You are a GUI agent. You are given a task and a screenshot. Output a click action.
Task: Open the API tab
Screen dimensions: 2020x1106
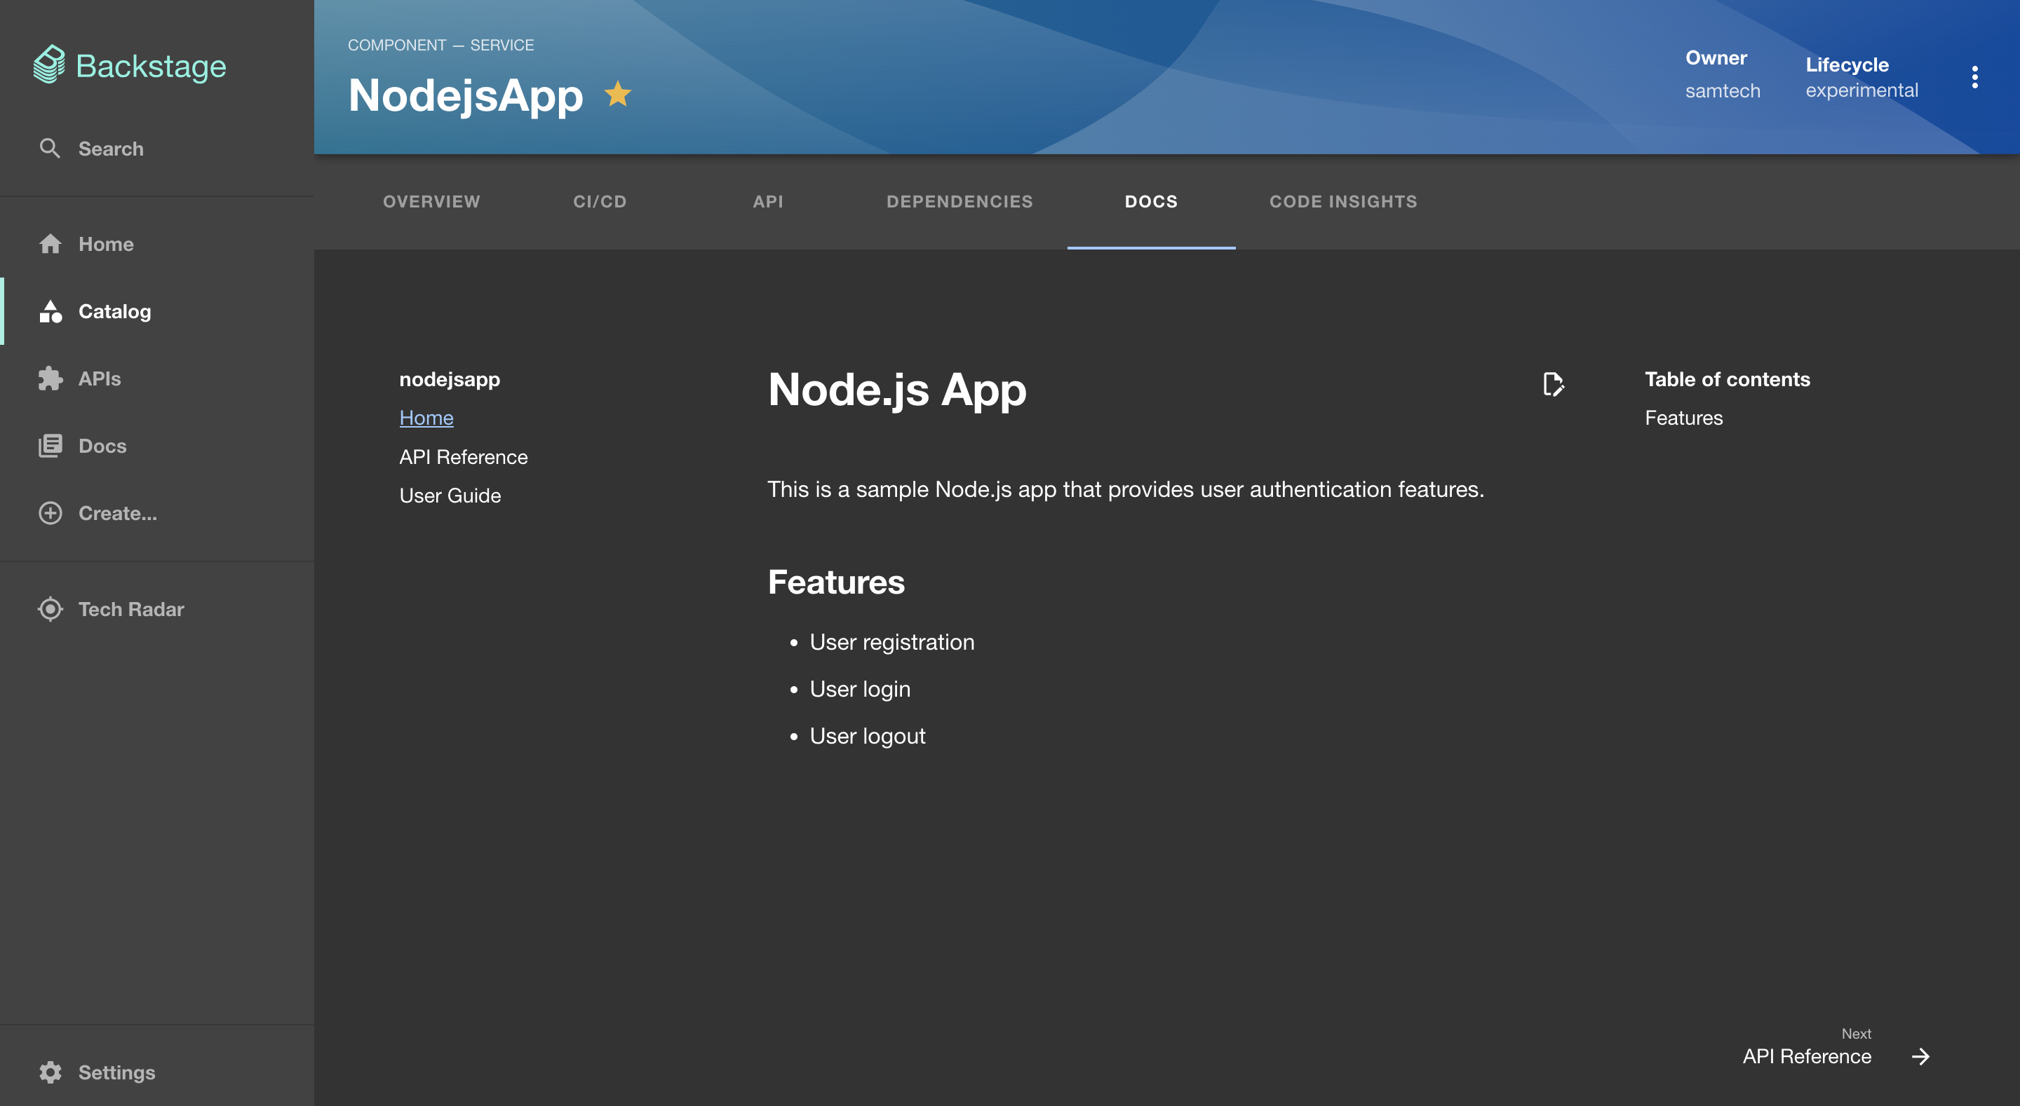click(769, 201)
